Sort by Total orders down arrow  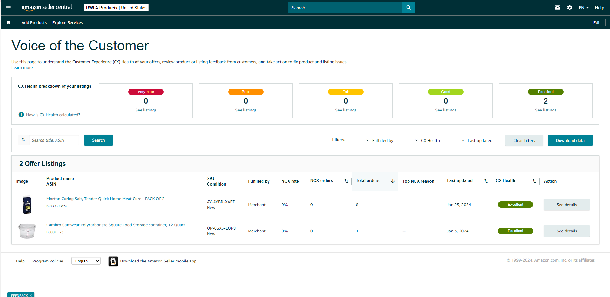coord(393,181)
